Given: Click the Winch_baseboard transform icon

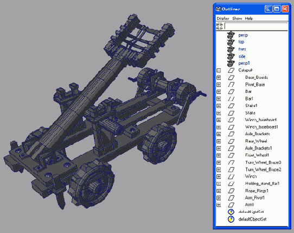Looking at the screenshot, I should click(231, 120).
